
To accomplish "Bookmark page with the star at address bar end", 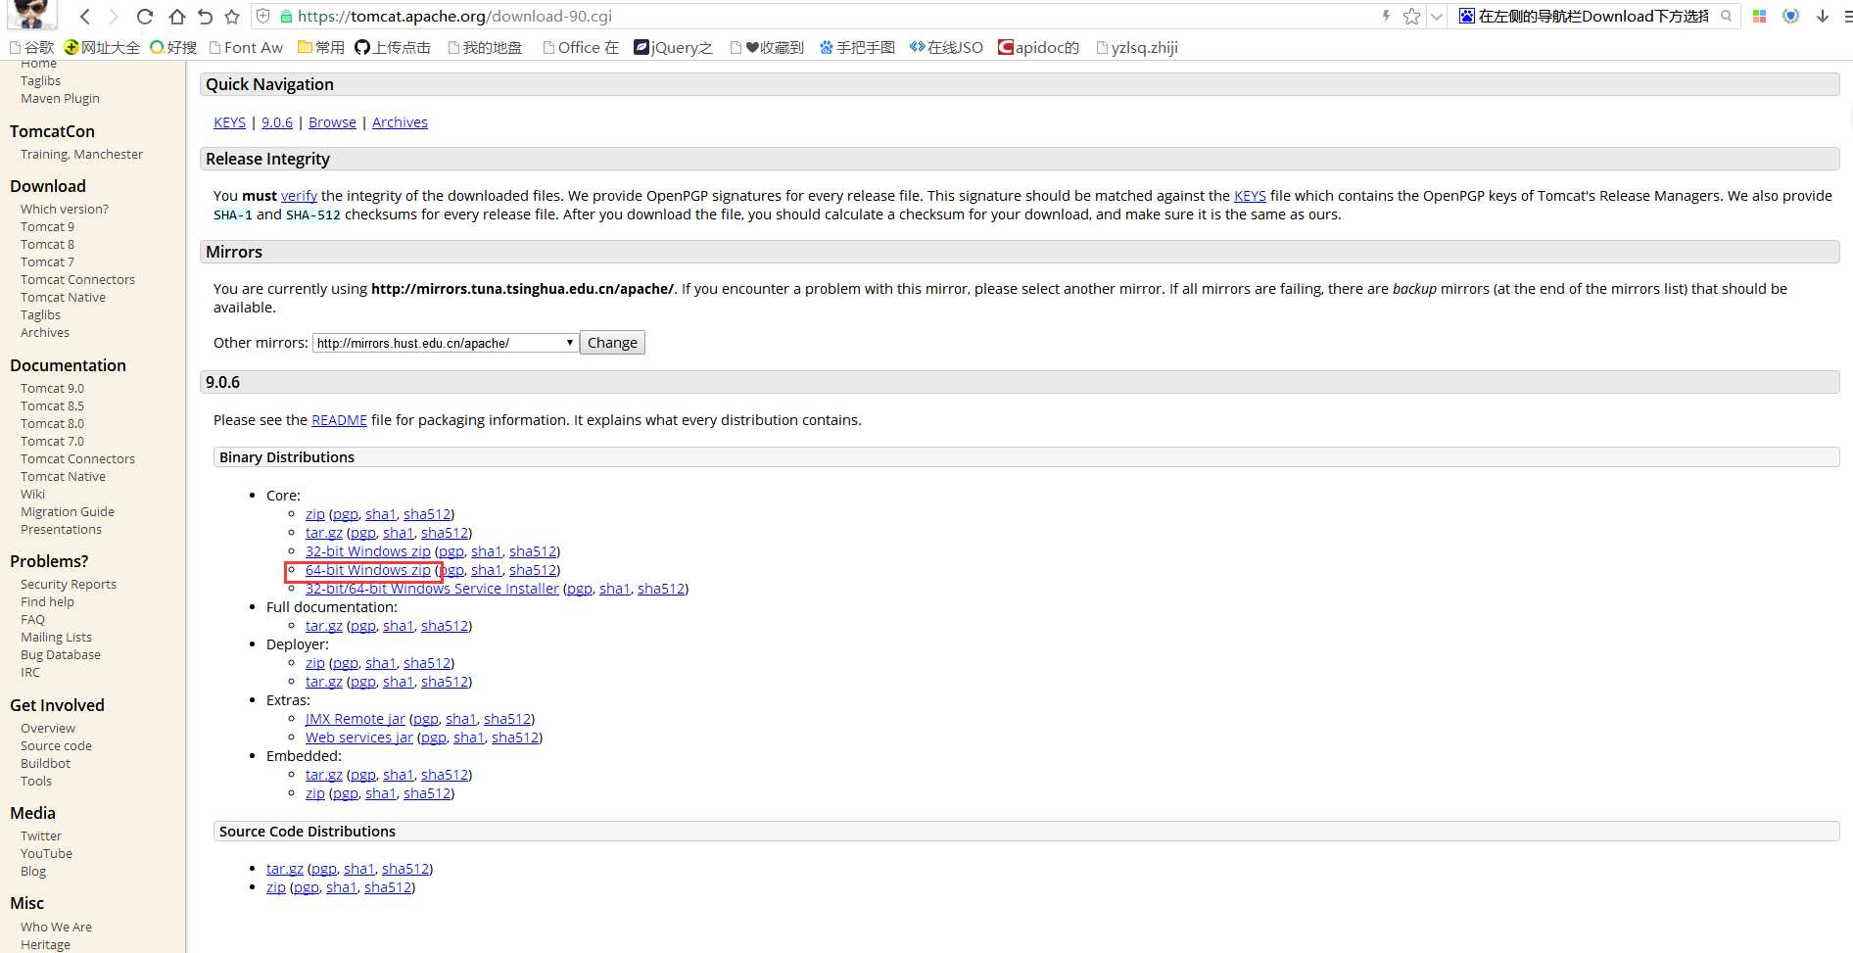I will [1411, 16].
